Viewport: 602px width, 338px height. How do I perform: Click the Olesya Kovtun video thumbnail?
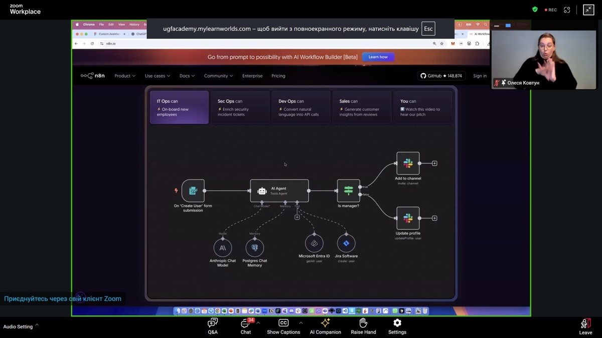click(x=543, y=55)
